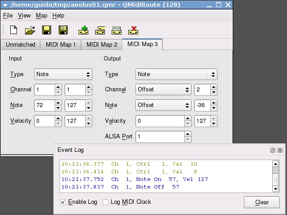Click the Ctrl 1 Val 8 log entry
Screen dimensions: 287x215
coord(129,172)
